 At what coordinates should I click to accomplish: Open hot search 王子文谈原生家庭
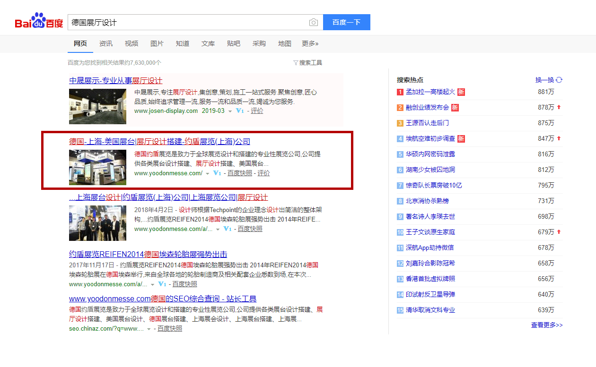pos(430,232)
